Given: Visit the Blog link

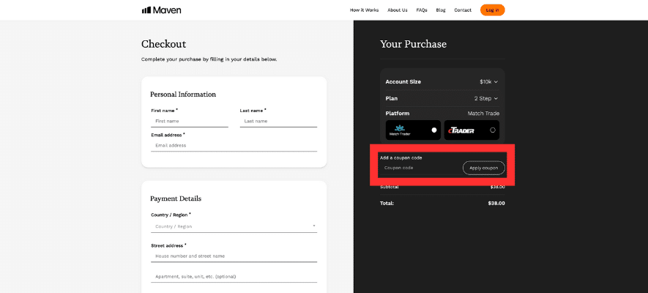Looking at the screenshot, I should click(x=441, y=10).
